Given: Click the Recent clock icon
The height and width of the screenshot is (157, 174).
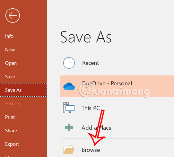Looking at the screenshot, I should click(x=69, y=63).
